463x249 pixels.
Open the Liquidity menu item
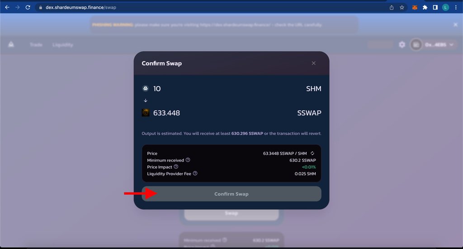62,45
